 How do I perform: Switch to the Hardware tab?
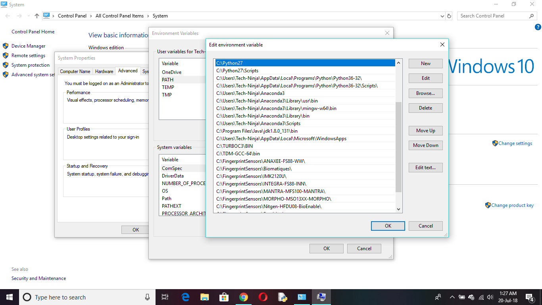[x=104, y=71]
